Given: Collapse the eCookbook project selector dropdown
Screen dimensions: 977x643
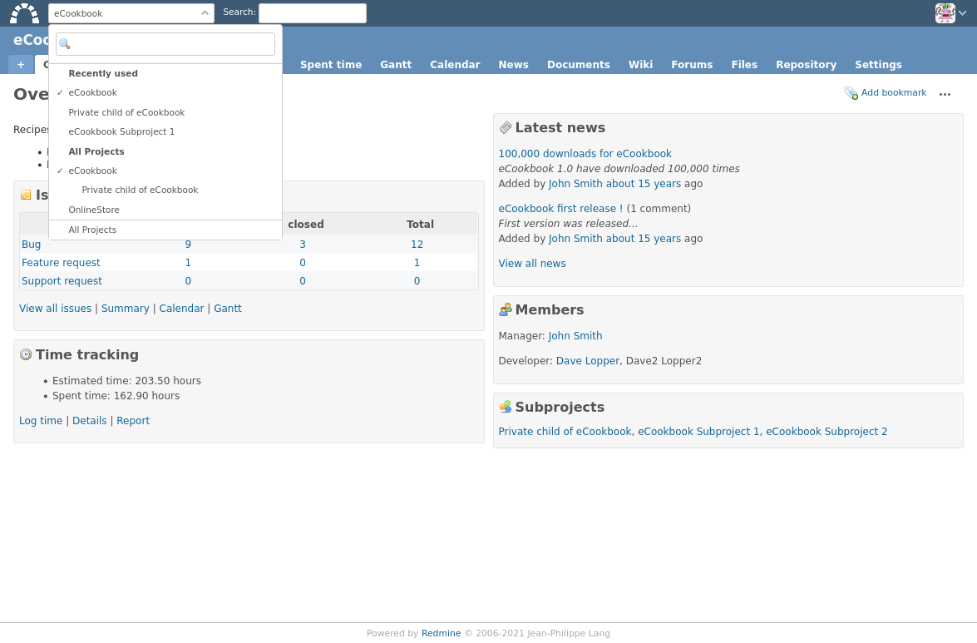Looking at the screenshot, I should 131,13.
